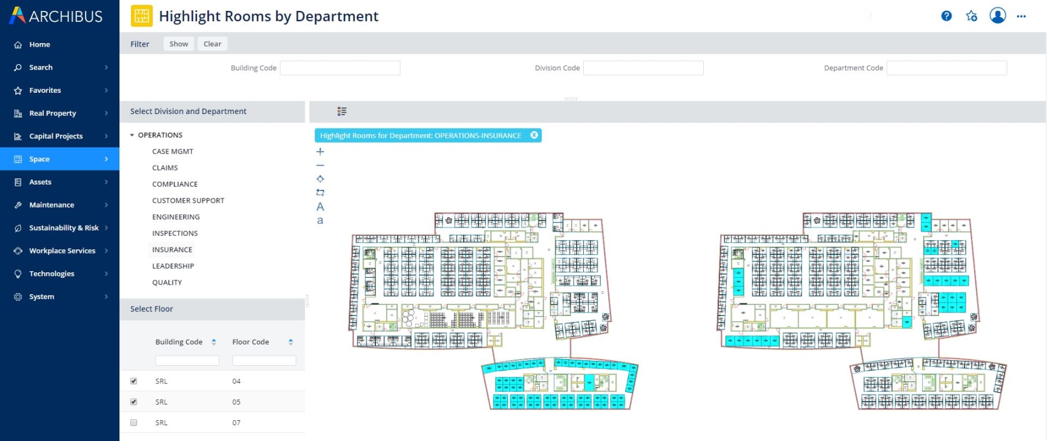
Task: Select the zoom window rectangle tool
Action: [320, 192]
